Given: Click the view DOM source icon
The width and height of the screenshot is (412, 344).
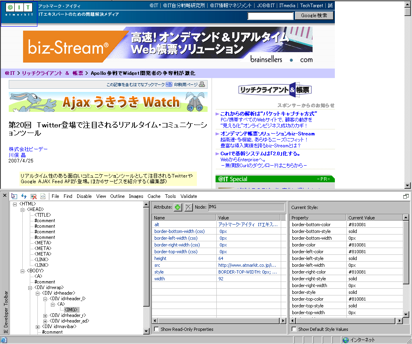Looking at the screenshot, I should click(43, 196).
